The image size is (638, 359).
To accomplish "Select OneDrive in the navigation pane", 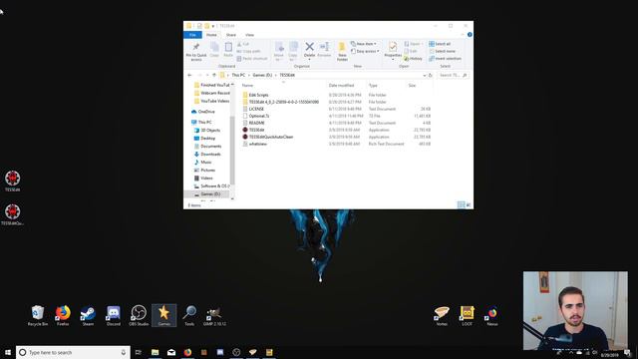I will click(206, 112).
